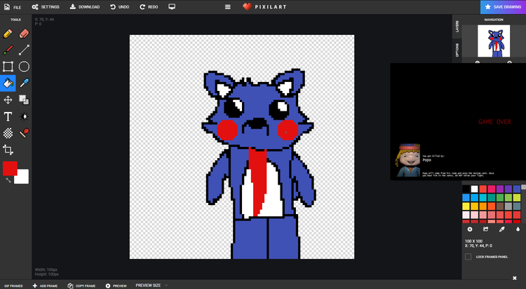Pick teal from the color palette
The height and width of the screenshot is (289, 526).
pyautogui.click(x=492, y=197)
